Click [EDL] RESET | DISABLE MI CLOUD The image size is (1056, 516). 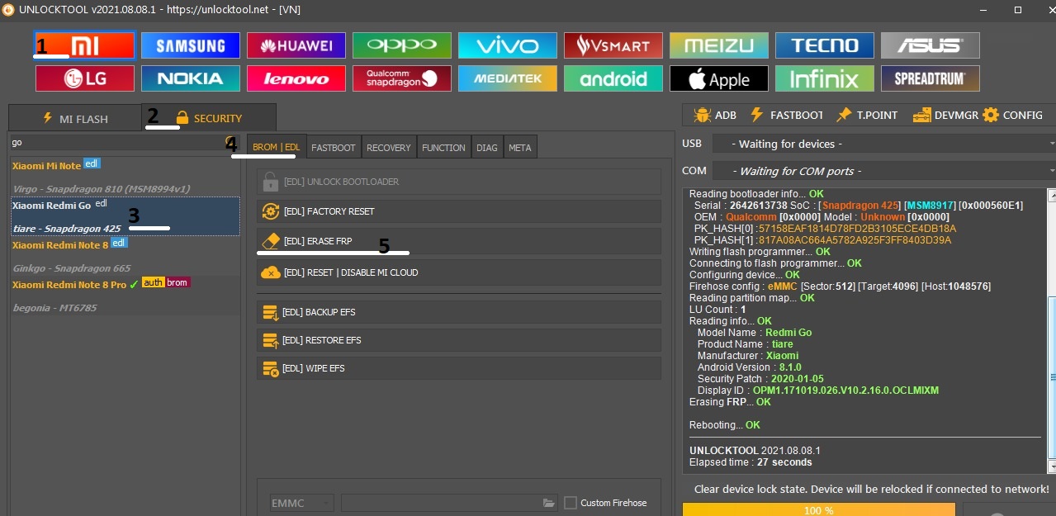pos(459,272)
